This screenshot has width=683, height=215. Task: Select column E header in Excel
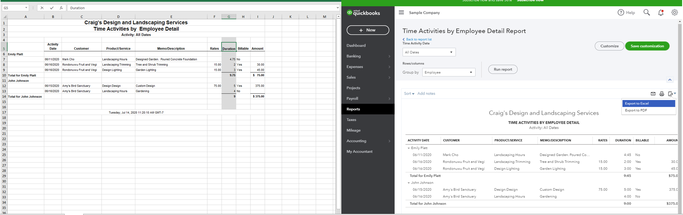pos(171,17)
